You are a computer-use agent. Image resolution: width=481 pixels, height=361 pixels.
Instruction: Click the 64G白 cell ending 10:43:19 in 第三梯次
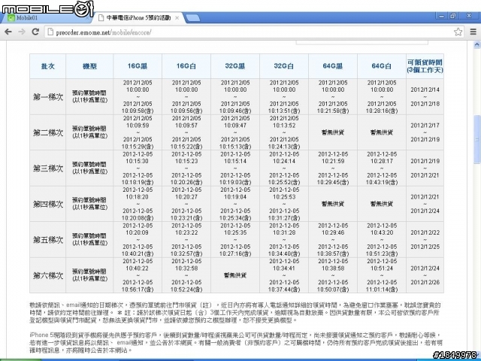381,168
